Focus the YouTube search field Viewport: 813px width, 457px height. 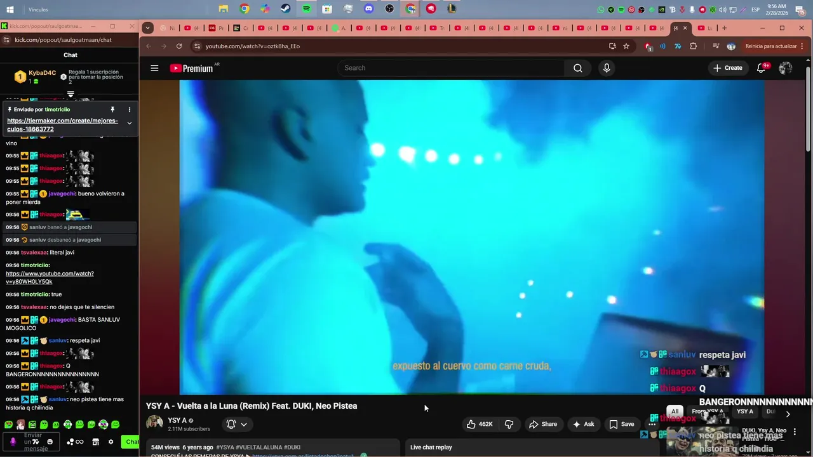tap(451, 68)
